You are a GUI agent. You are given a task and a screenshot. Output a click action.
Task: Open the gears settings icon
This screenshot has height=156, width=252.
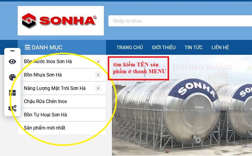[12, 109]
